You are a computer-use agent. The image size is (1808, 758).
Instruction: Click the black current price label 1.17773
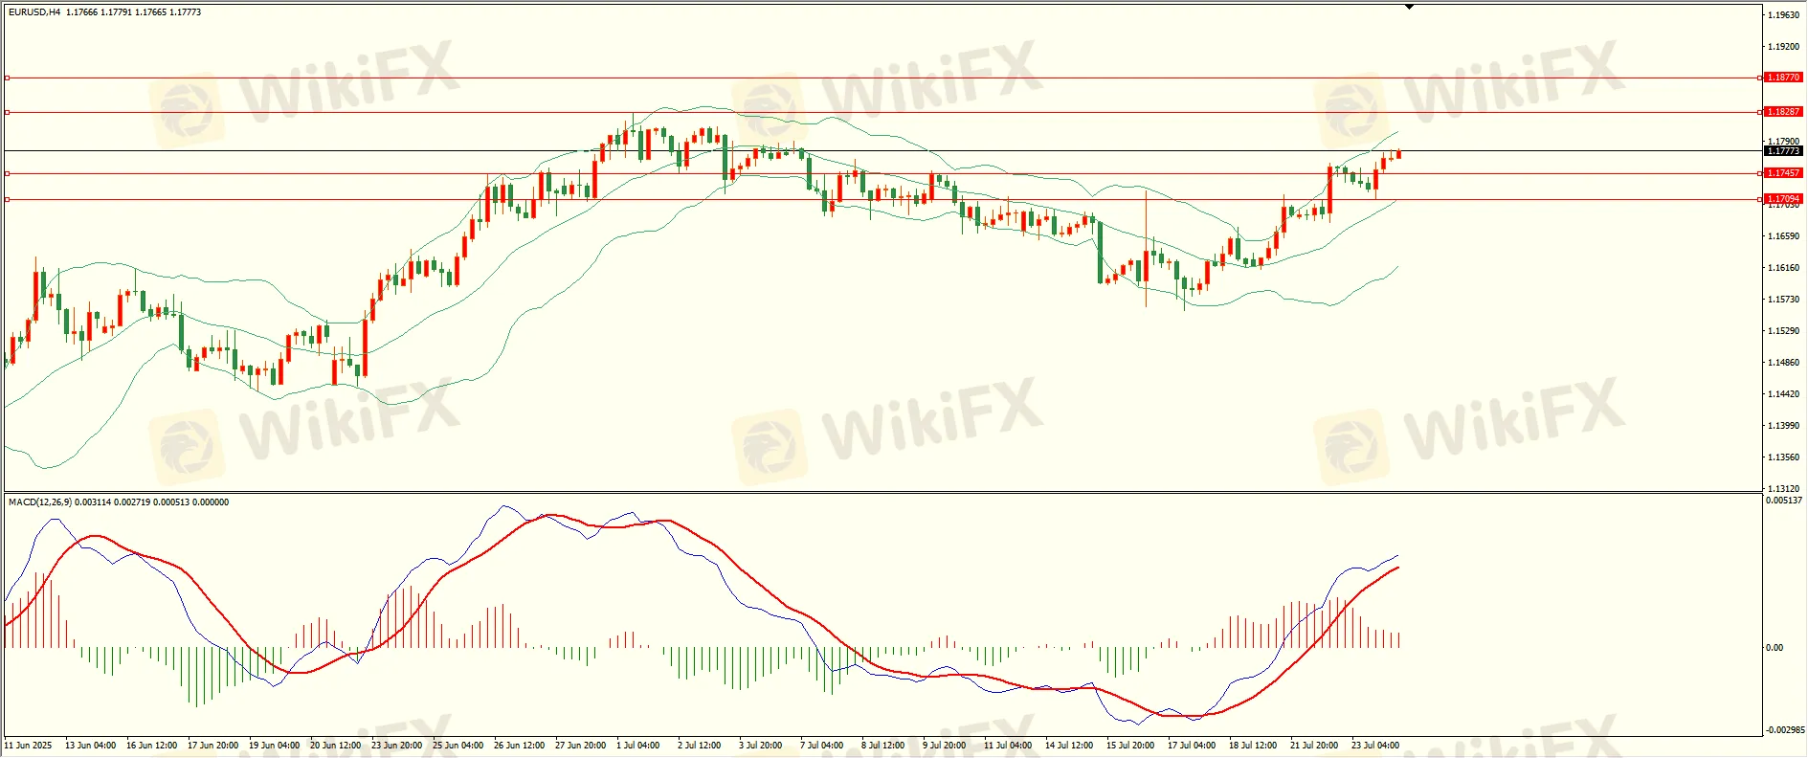tap(1783, 151)
